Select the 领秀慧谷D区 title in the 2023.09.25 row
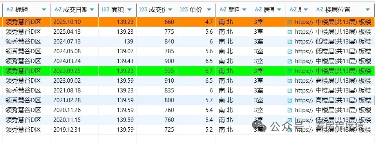Image resolution: width=375 pixels, height=143 pixels. pyautogui.click(x=23, y=71)
